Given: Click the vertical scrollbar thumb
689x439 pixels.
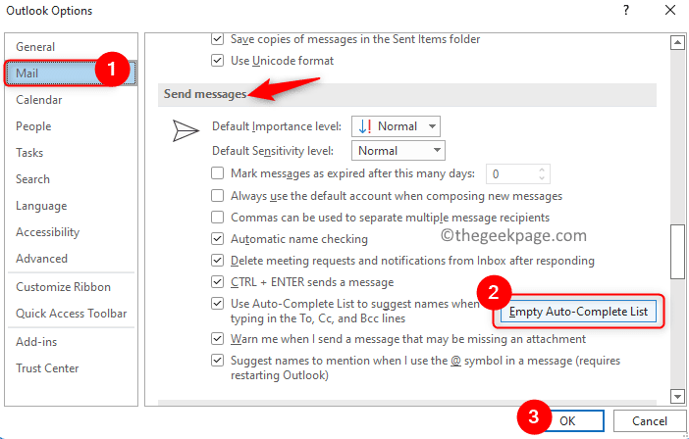Looking at the screenshot, I should (x=677, y=251).
